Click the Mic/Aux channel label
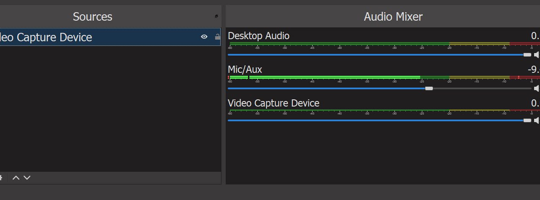Viewport: 540px width, 200px height. 245,69
